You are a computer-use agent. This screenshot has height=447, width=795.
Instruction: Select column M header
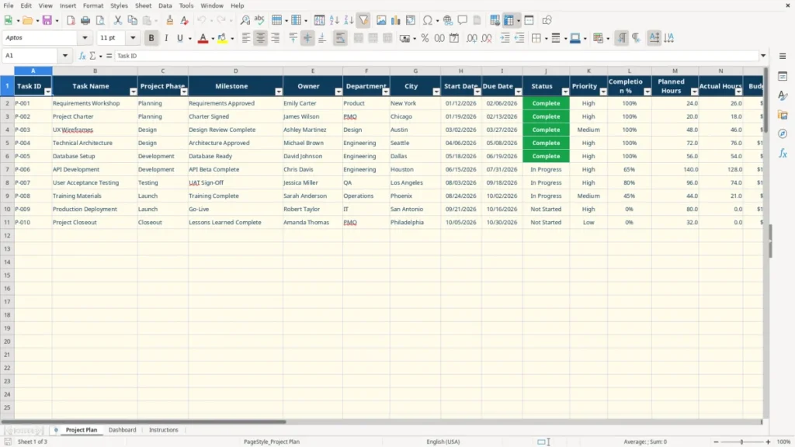tap(675, 71)
